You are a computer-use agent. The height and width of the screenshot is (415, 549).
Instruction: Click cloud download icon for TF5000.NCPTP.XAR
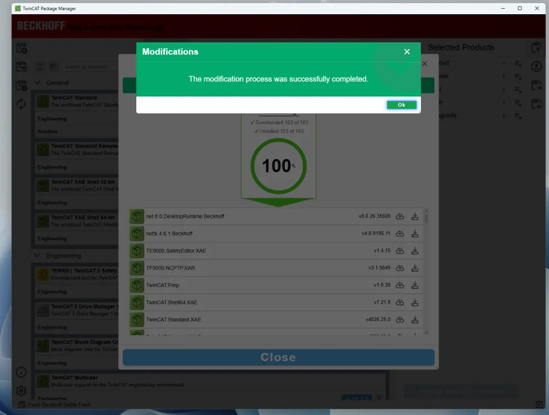coord(400,268)
